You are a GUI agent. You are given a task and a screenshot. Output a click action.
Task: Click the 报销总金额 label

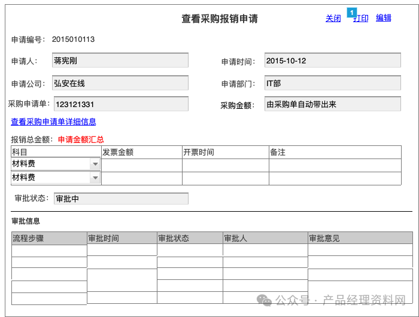pos(32,139)
